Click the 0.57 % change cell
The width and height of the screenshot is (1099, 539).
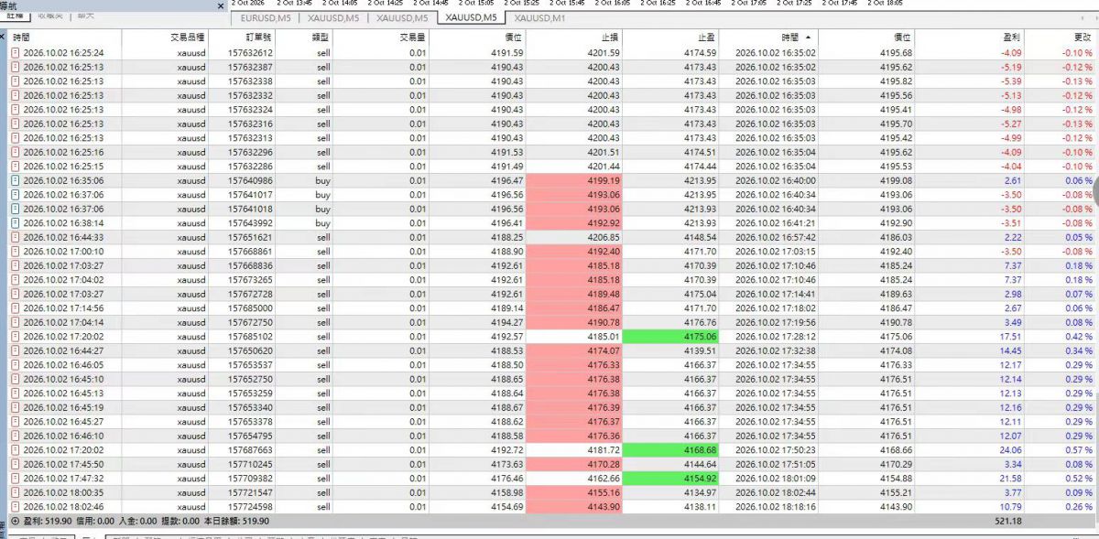point(1078,450)
